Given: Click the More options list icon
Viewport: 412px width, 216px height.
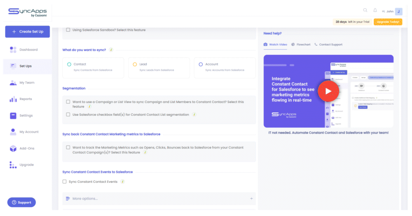Looking at the screenshot, I should [68, 199].
